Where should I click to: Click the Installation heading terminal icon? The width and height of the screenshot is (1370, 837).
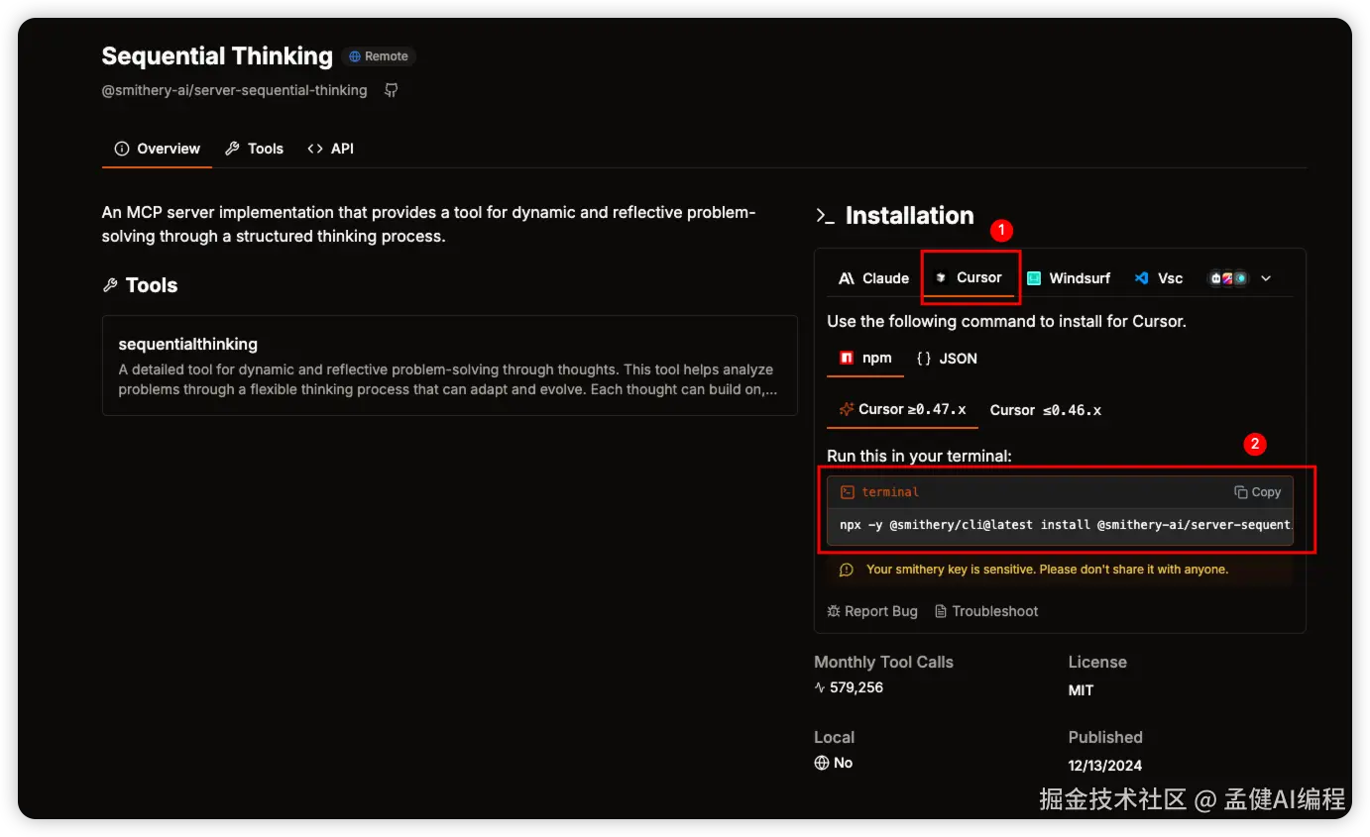(825, 216)
